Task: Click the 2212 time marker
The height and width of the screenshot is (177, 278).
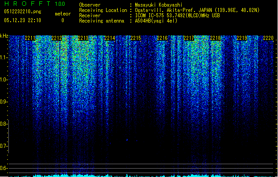Action: coord(57,38)
